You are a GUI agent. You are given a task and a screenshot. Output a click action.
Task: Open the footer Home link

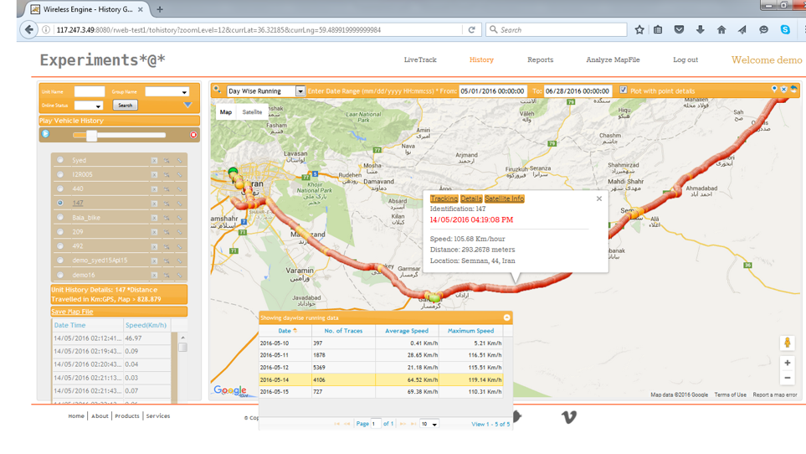tap(76, 416)
